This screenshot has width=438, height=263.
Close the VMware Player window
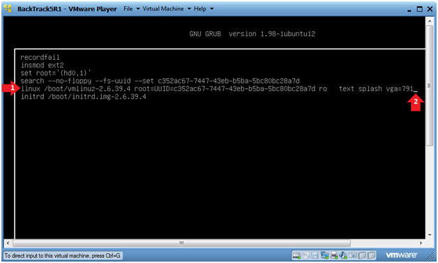pyautogui.click(x=430, y=9)
